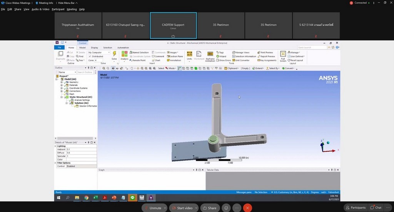Collapse the Lighting section in Details
Screen dimensions: 394x212
tap(56, 146)
